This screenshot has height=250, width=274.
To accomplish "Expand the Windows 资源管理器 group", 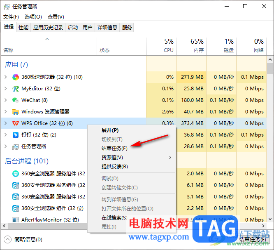I will (6, 112).
